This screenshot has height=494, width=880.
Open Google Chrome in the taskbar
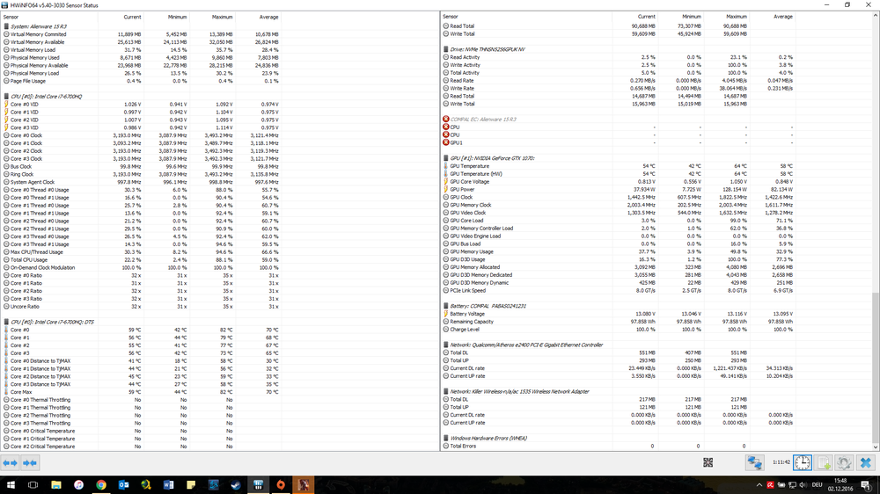tap(101, 484)
